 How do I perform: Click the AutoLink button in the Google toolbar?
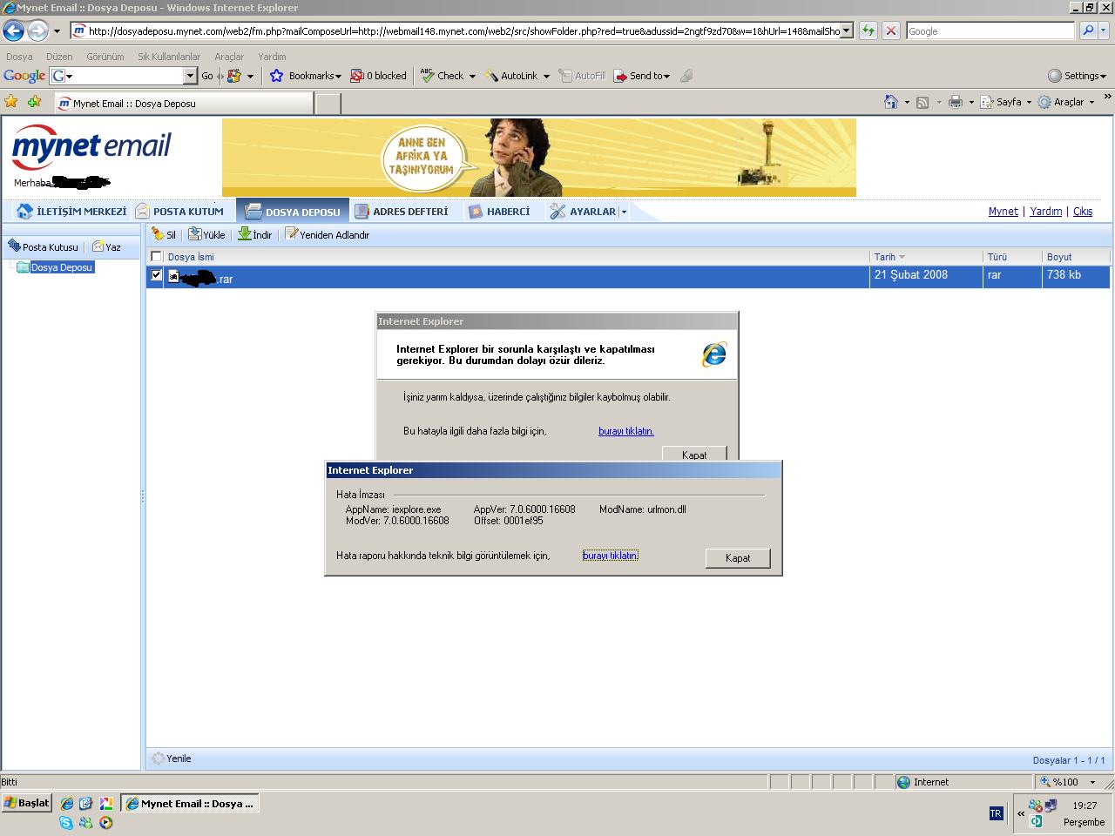pos(512,76)
